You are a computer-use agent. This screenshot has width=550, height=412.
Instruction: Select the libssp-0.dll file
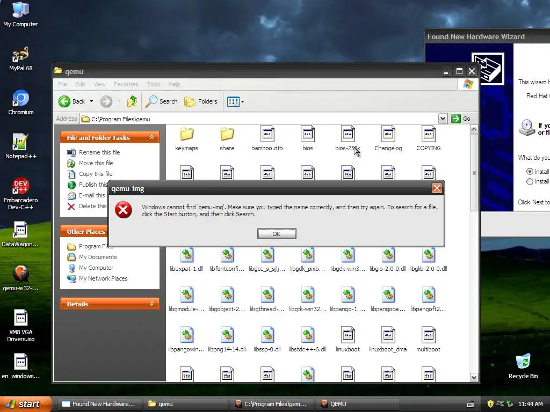(267, 340)
